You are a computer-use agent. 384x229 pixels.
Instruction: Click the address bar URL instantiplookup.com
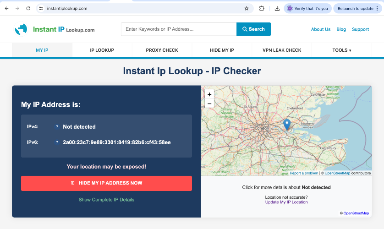67,9
